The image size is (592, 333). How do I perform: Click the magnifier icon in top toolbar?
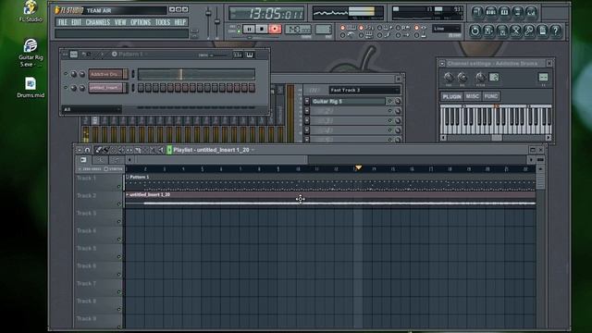(528, 31)
